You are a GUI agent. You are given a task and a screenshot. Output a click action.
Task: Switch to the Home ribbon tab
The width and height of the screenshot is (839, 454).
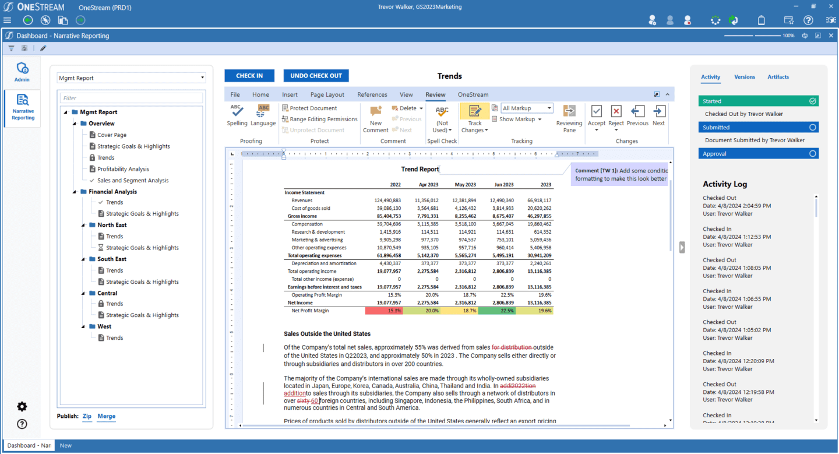point(260,94)
